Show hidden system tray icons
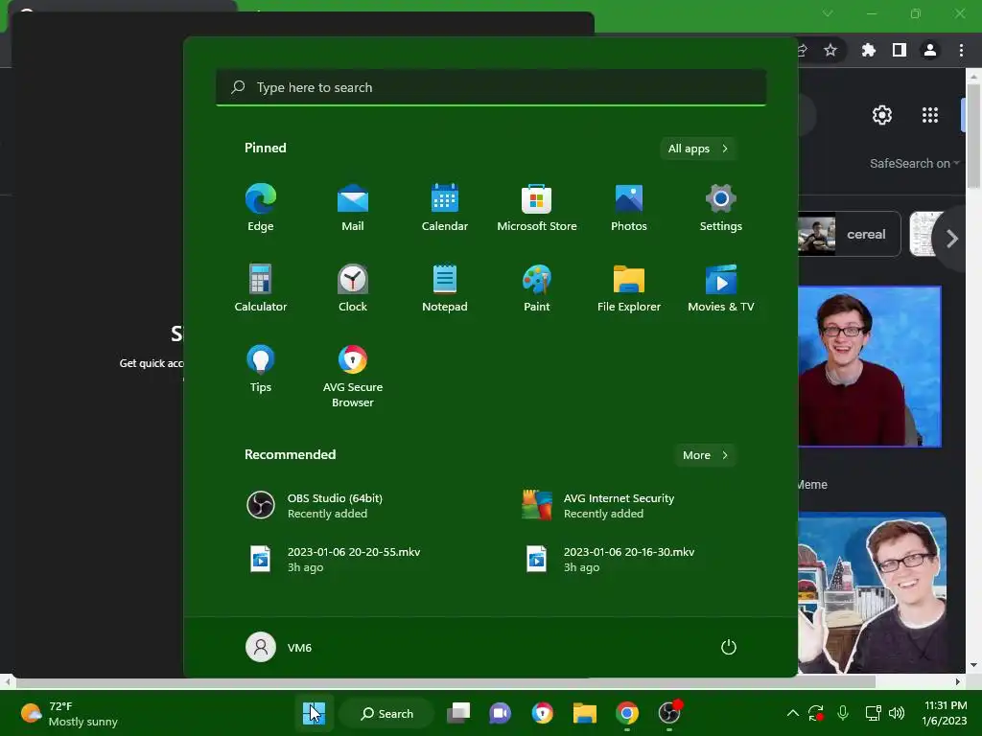Image resolution: width=982 pixels, height=736 pixels. [792, 713]
